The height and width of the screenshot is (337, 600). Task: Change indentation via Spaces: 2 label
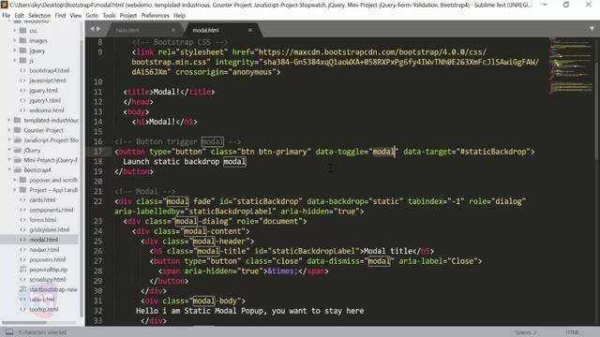(x=526, y=332)
